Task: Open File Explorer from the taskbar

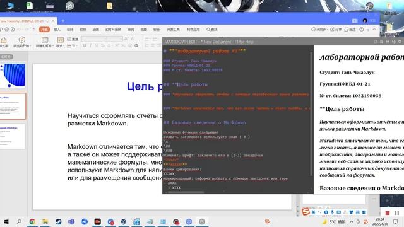Action: tap(45, 221)
